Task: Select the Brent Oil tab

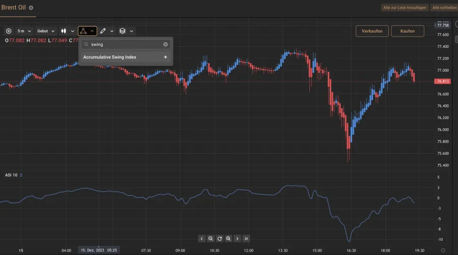Action: 13,8
